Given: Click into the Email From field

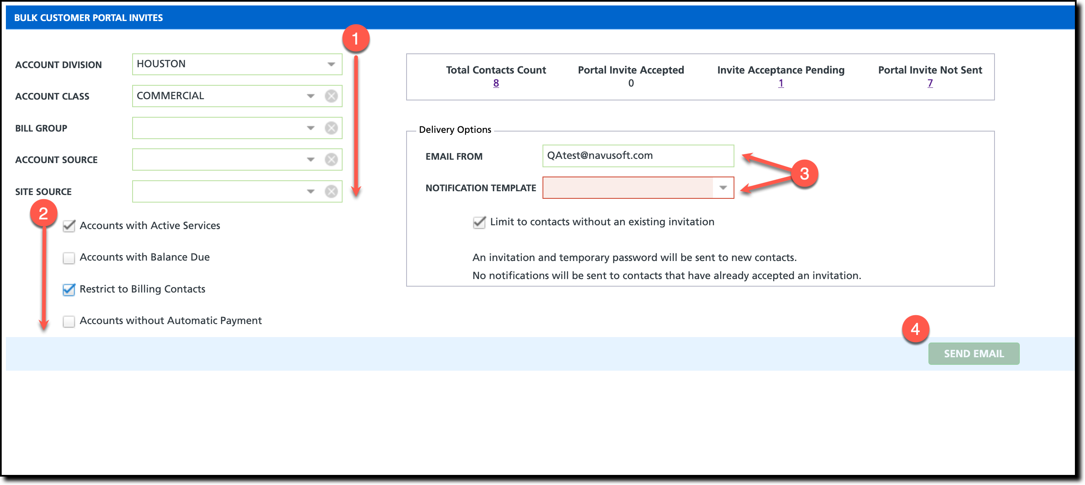Looking at the screenshot, I should click(638, 156).
